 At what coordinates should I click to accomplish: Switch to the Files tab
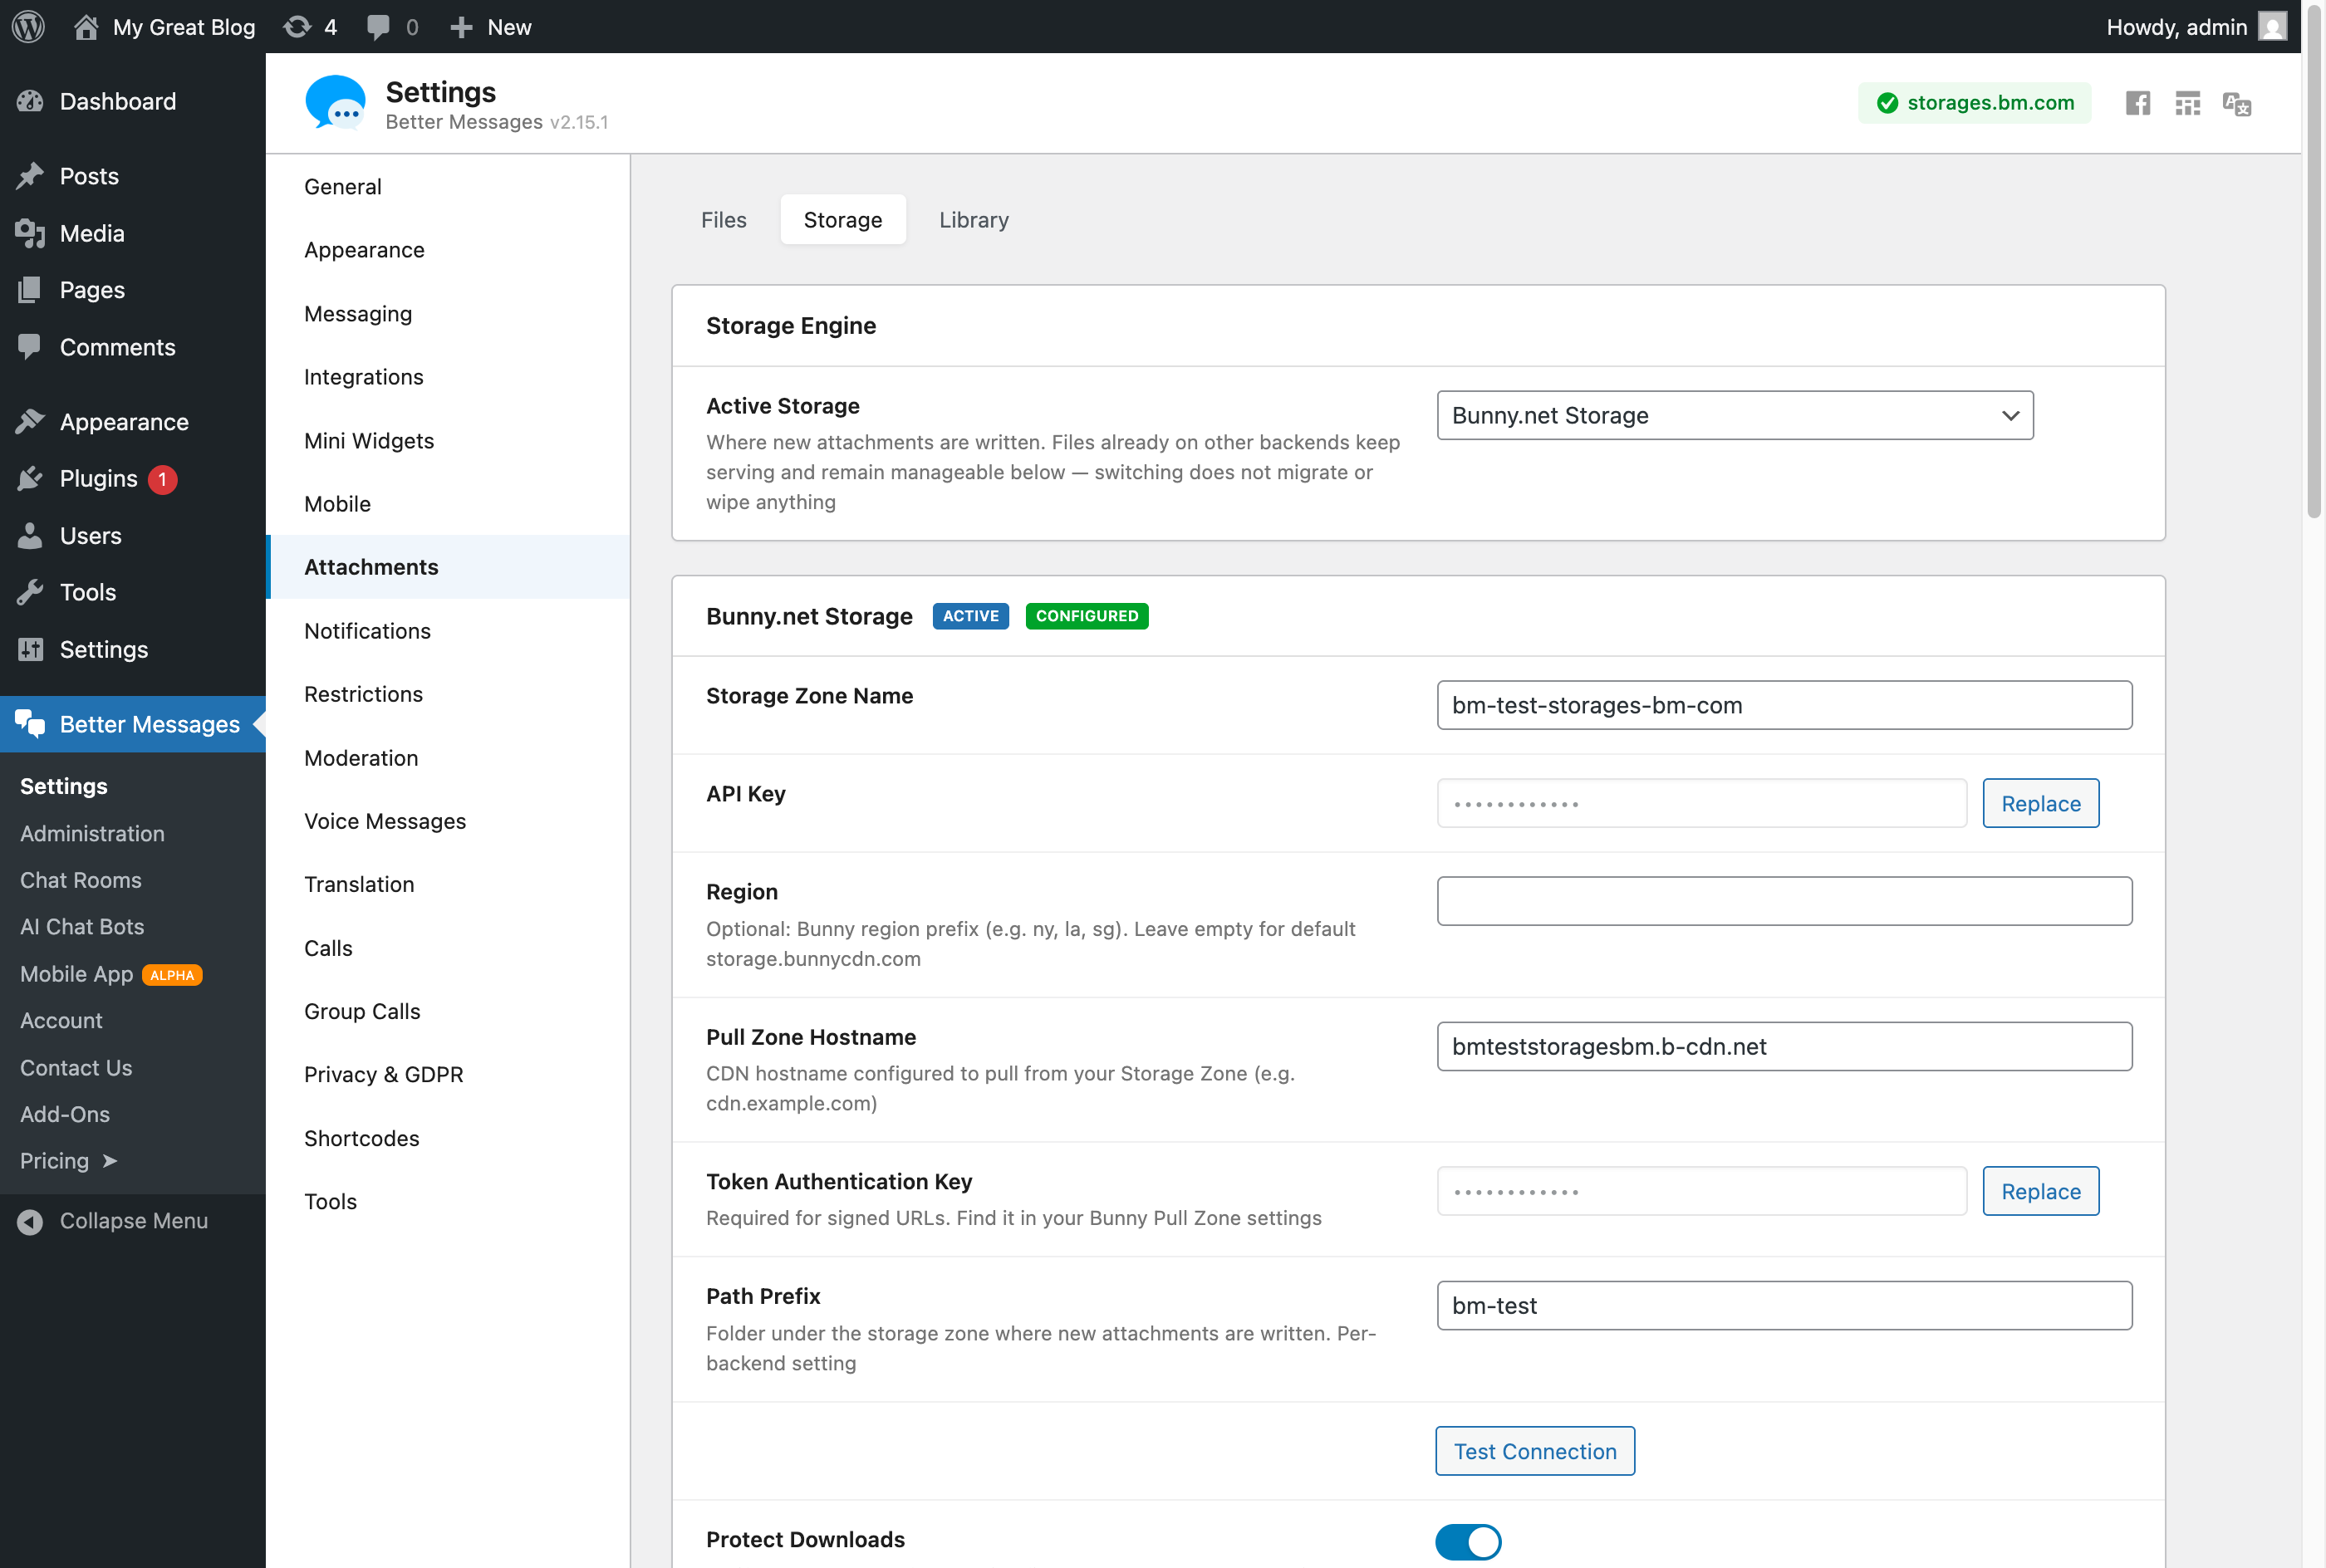(x=724, y=219)
